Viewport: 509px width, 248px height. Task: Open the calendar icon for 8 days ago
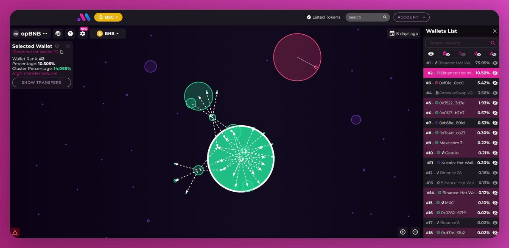[x=392, y=33]
